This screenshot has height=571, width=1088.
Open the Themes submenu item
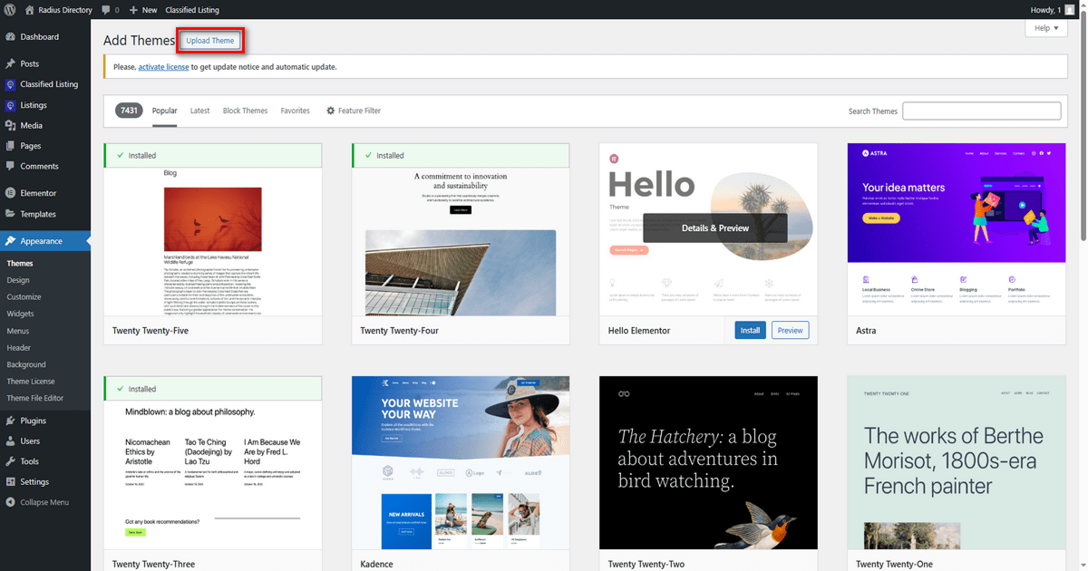(20, 264)
